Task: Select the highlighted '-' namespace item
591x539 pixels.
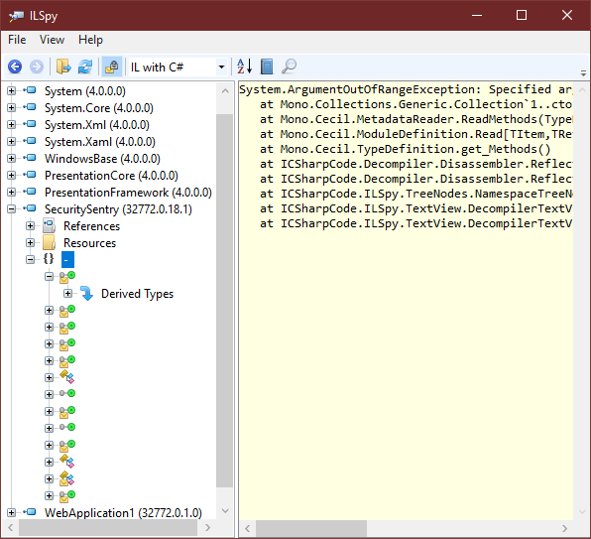Action: (x=67, y=259)
